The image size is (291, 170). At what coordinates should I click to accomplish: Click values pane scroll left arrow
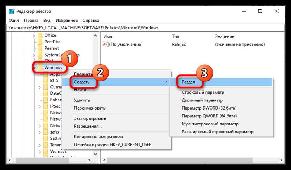point(104,160)
